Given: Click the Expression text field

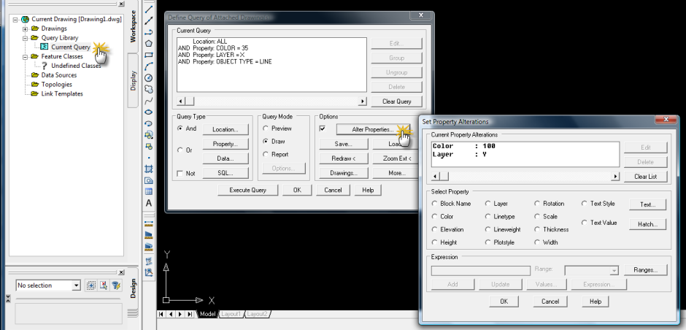Looking at the screenshot, I should click(481, 270).
